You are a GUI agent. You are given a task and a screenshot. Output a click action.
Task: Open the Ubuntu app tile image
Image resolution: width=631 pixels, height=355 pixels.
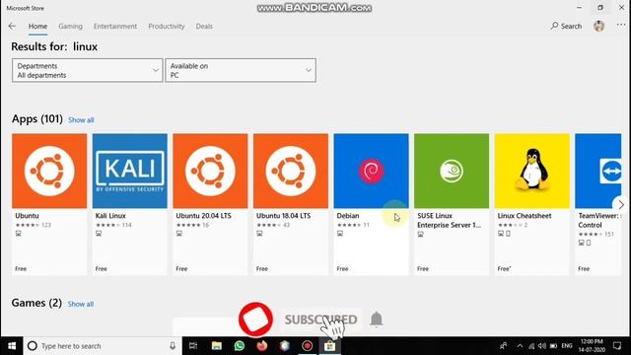pyautogui.click(x=49, y=171)
